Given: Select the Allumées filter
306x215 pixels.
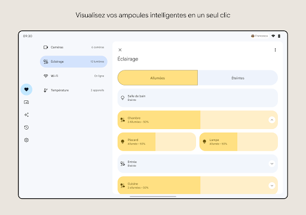Looking at the screenshot, I should pos(158,78).
